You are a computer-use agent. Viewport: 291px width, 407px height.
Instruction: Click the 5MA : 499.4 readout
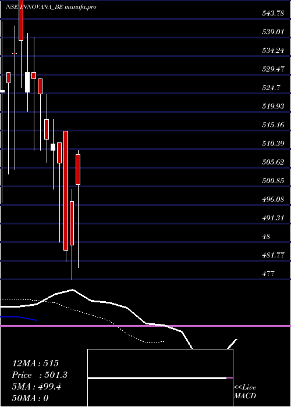pos(37,387)
